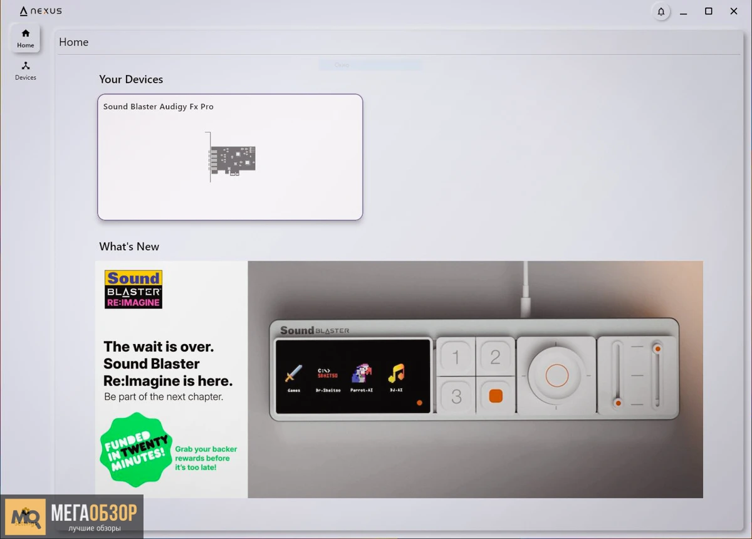Image resolution: width=752 pixels, height=539 pixels.
Task: Click the Nexus logo in title bar
Action: pos(41,11)
